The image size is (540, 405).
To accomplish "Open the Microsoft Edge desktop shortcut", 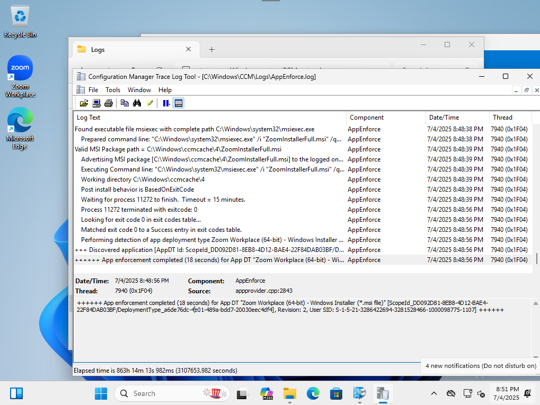I will click(x=20, y=128).
